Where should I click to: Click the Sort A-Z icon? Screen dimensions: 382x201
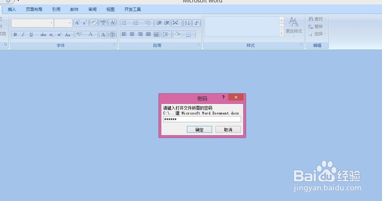click(x=187, y=23)
